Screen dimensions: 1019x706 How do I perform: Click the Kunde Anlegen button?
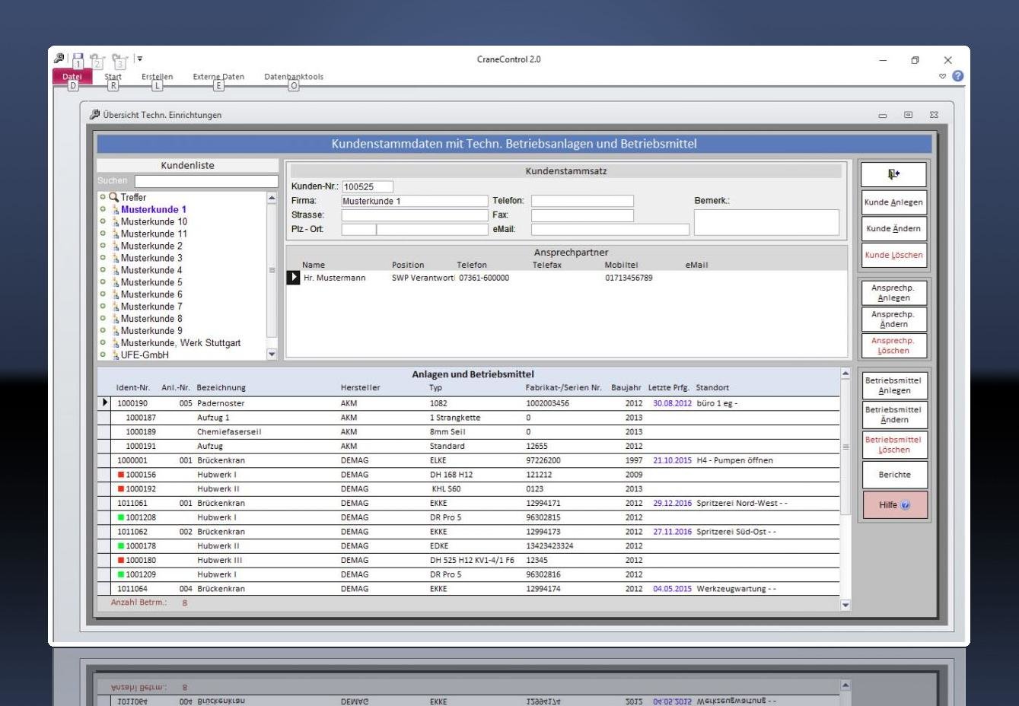click(893, 202)
